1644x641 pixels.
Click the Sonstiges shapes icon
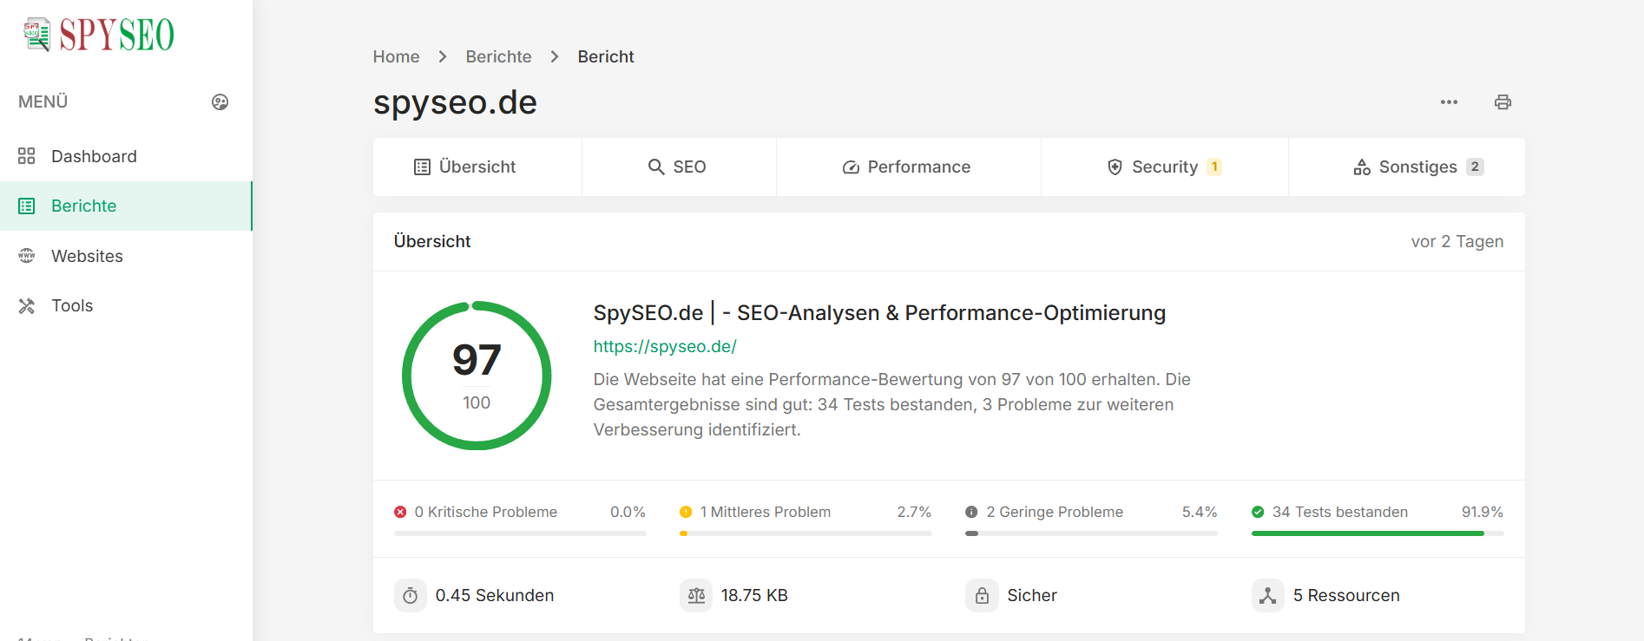[x=1362, y=167]
